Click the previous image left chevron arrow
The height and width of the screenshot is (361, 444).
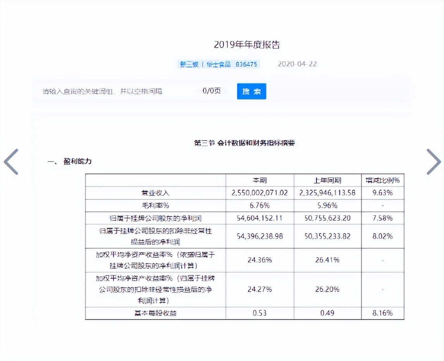point(11,162)
